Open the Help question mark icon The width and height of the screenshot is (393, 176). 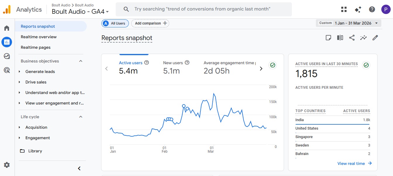tap(372, 9)
